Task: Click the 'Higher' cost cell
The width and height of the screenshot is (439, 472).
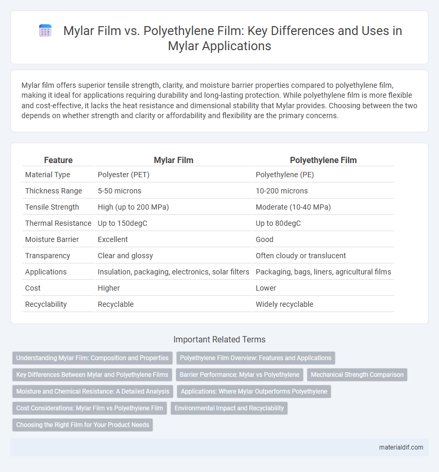Action: pyautogui.click(x=109, y=288)
